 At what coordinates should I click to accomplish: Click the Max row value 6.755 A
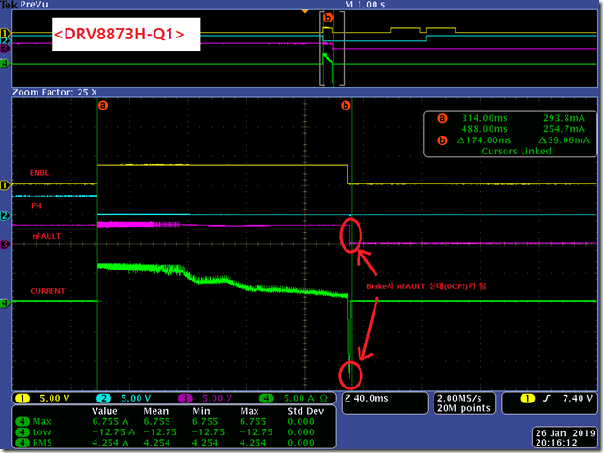(x=110, y=422)
